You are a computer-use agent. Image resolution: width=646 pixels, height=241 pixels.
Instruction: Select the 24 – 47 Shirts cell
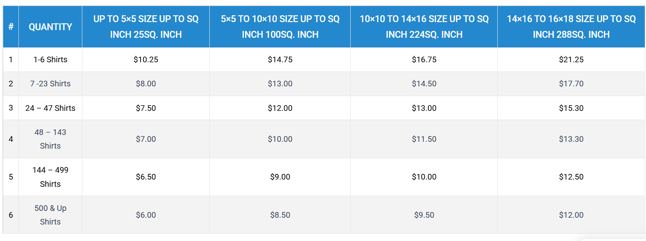[50, 108]
